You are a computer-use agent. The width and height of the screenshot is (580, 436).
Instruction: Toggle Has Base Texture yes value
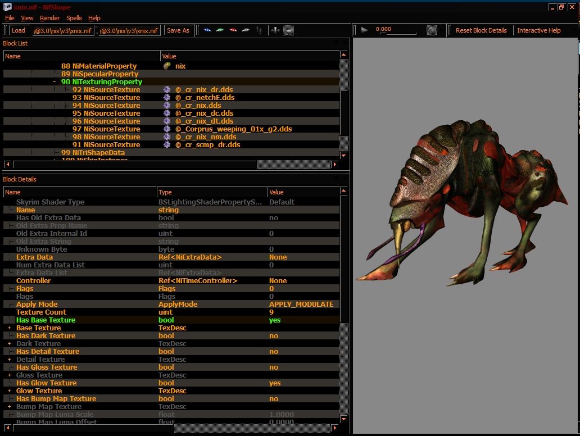tap(275, 320)
